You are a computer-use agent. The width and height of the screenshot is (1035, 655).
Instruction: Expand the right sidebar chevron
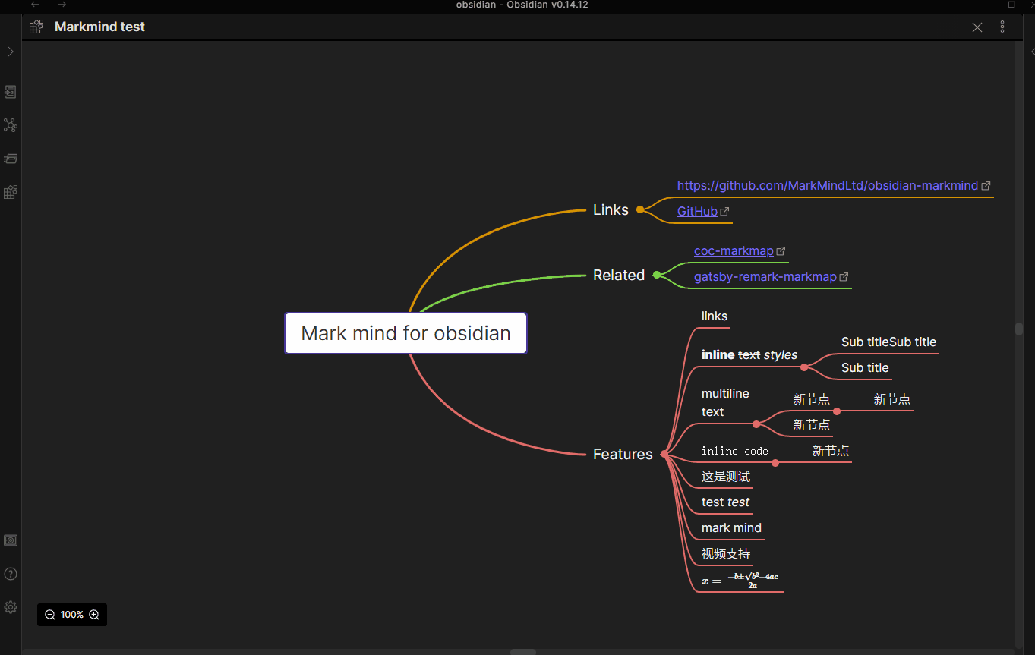1032,52
